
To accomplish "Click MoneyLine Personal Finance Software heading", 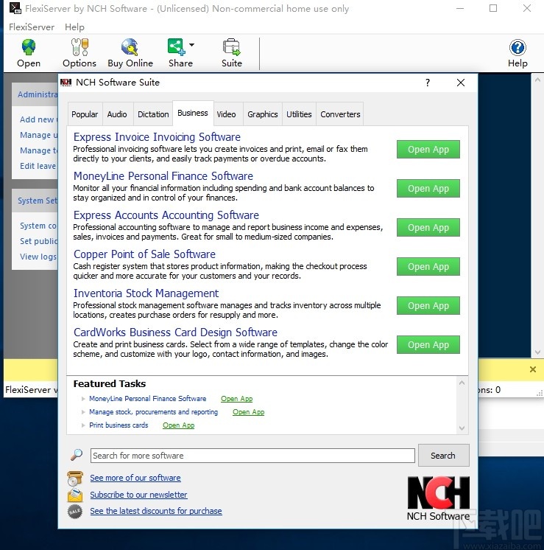I will pos(163,175).
